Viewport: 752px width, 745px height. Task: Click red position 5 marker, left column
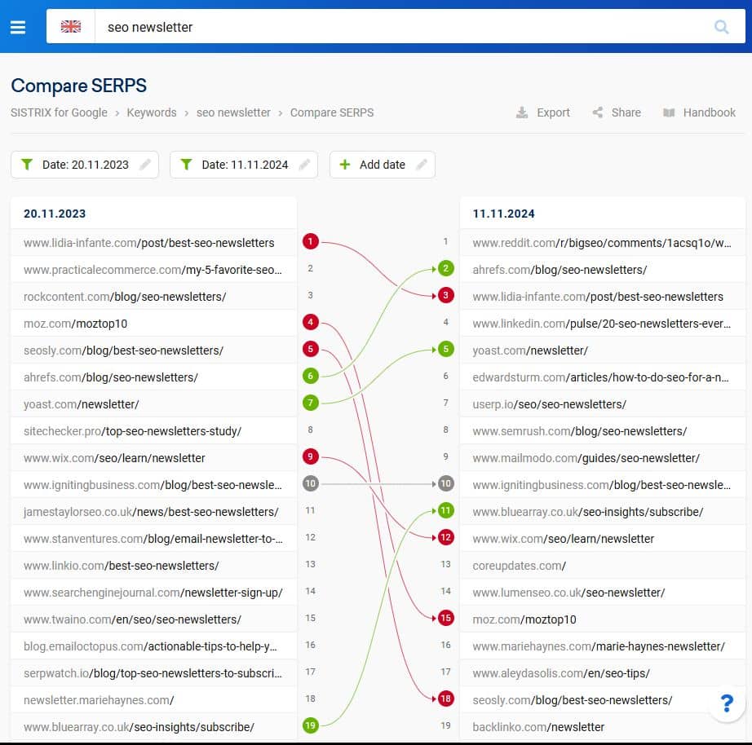point(310,349)
